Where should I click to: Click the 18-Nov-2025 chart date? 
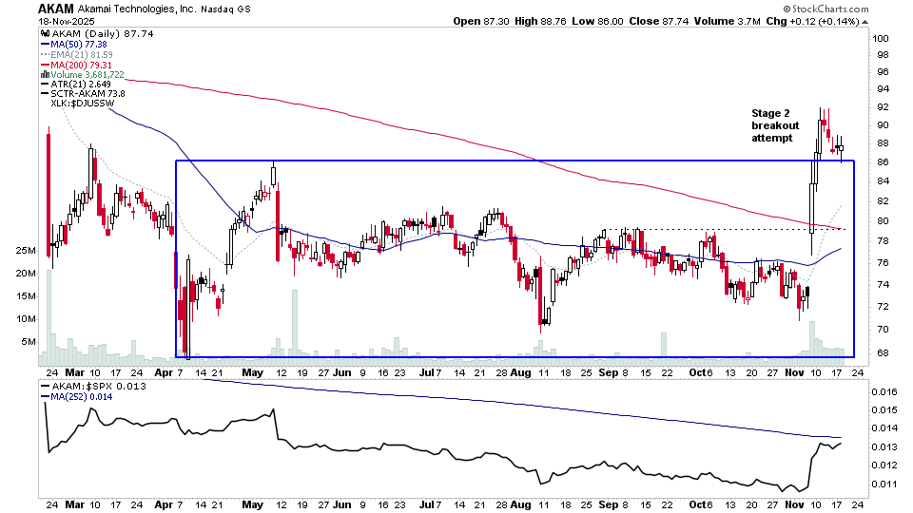(66, 22)
